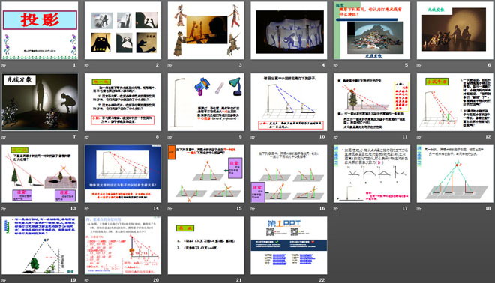Click the animation star under slide 19
This screenshot has width=495, height=283.
[x=4, y=280]
